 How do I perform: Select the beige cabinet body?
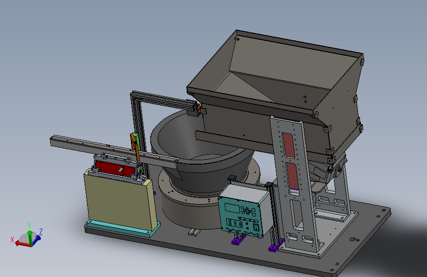(x=120, y=201)
